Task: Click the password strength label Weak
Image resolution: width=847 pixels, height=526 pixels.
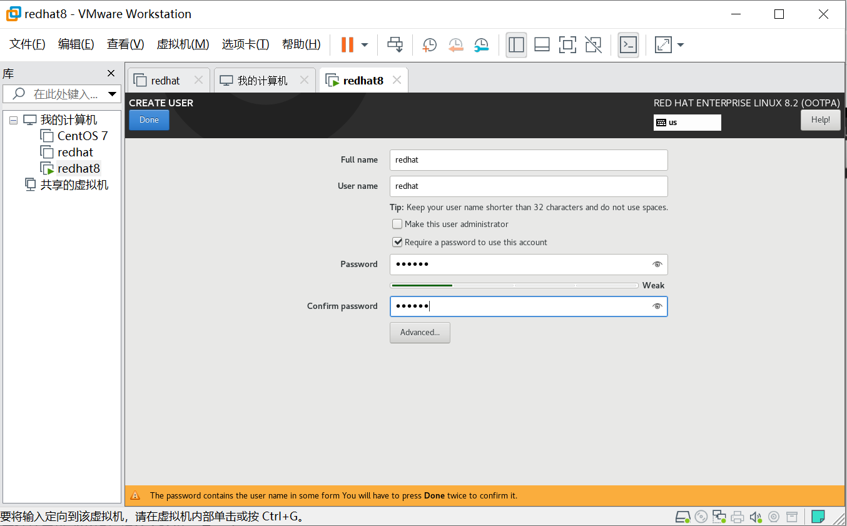Action: (x=653, y=285)
